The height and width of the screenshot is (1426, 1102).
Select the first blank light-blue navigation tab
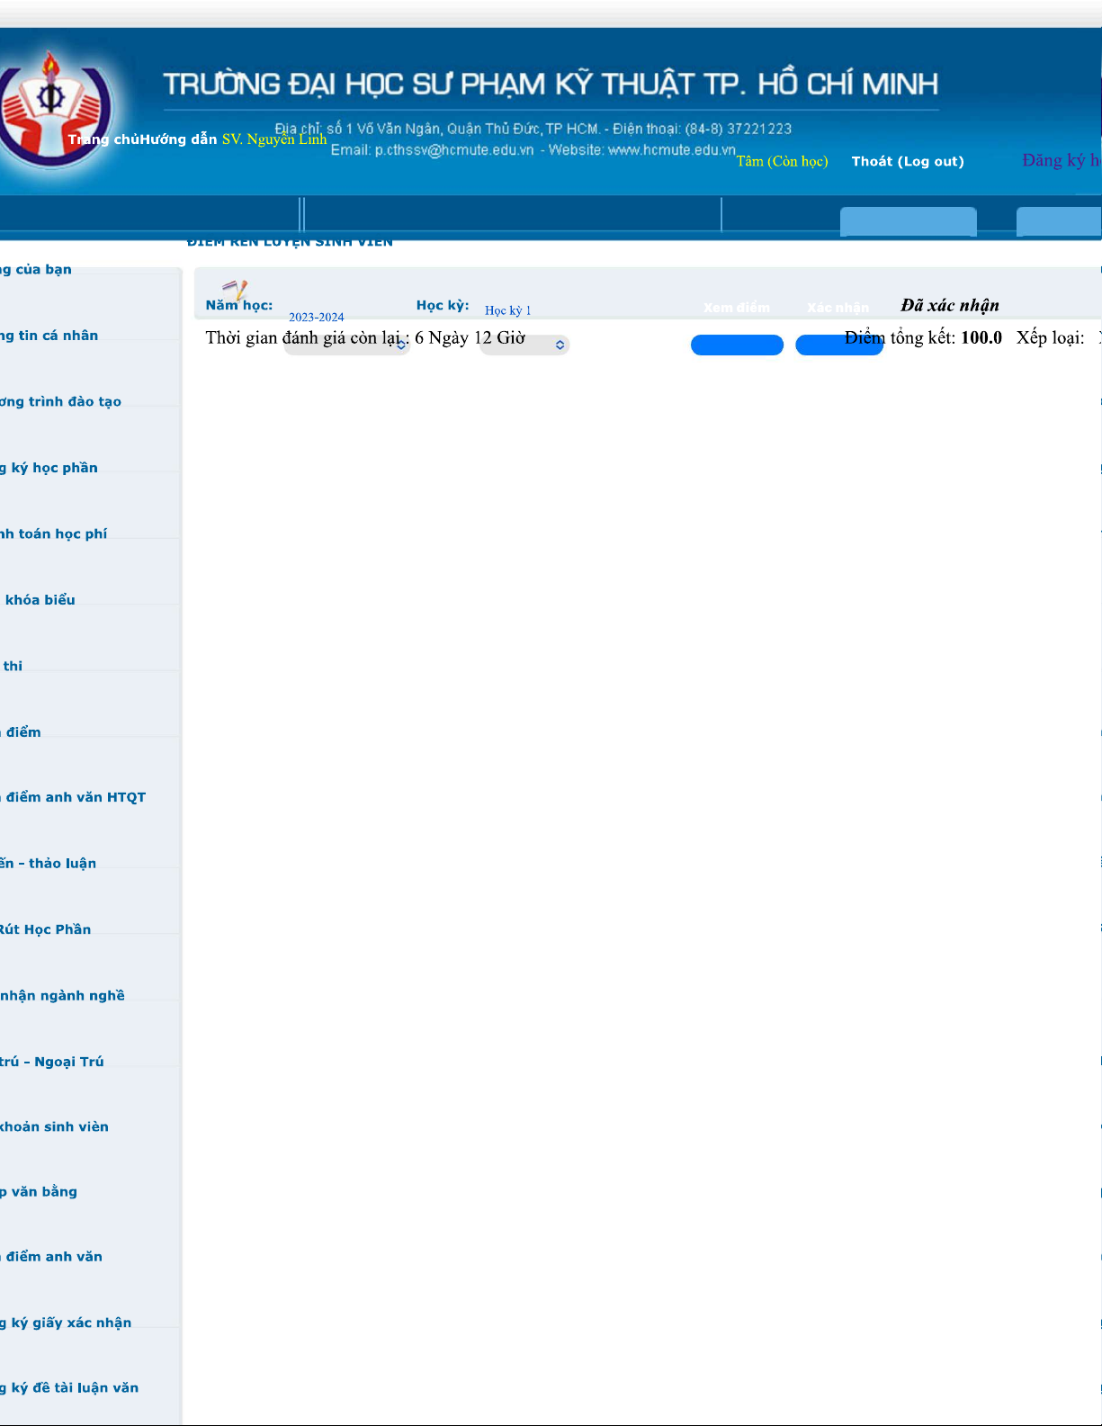tap(908, 221)
